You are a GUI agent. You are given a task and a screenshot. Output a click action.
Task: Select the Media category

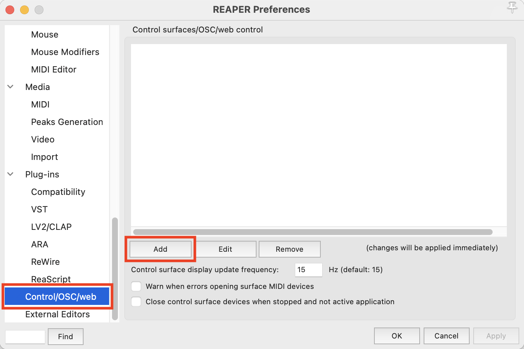point(38,87)
